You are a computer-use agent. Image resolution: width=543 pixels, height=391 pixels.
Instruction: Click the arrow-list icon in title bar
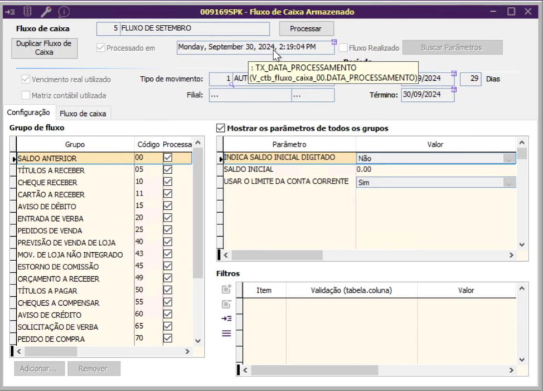point(10,12)
